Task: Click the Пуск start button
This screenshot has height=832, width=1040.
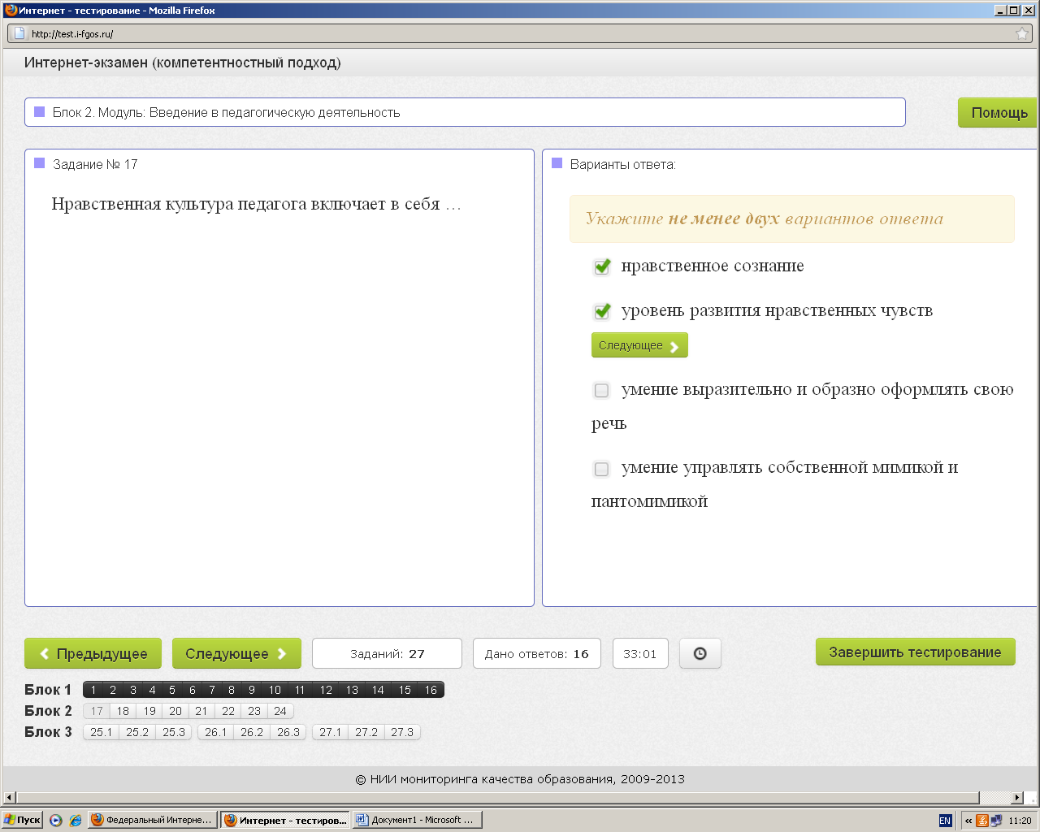Action: pos(22,820)
